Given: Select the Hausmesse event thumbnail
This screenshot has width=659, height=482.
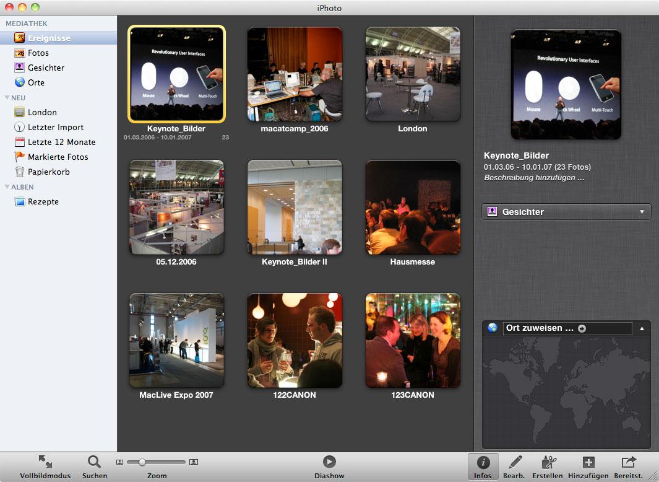Looking at the screenshot, I should point(413,207).
